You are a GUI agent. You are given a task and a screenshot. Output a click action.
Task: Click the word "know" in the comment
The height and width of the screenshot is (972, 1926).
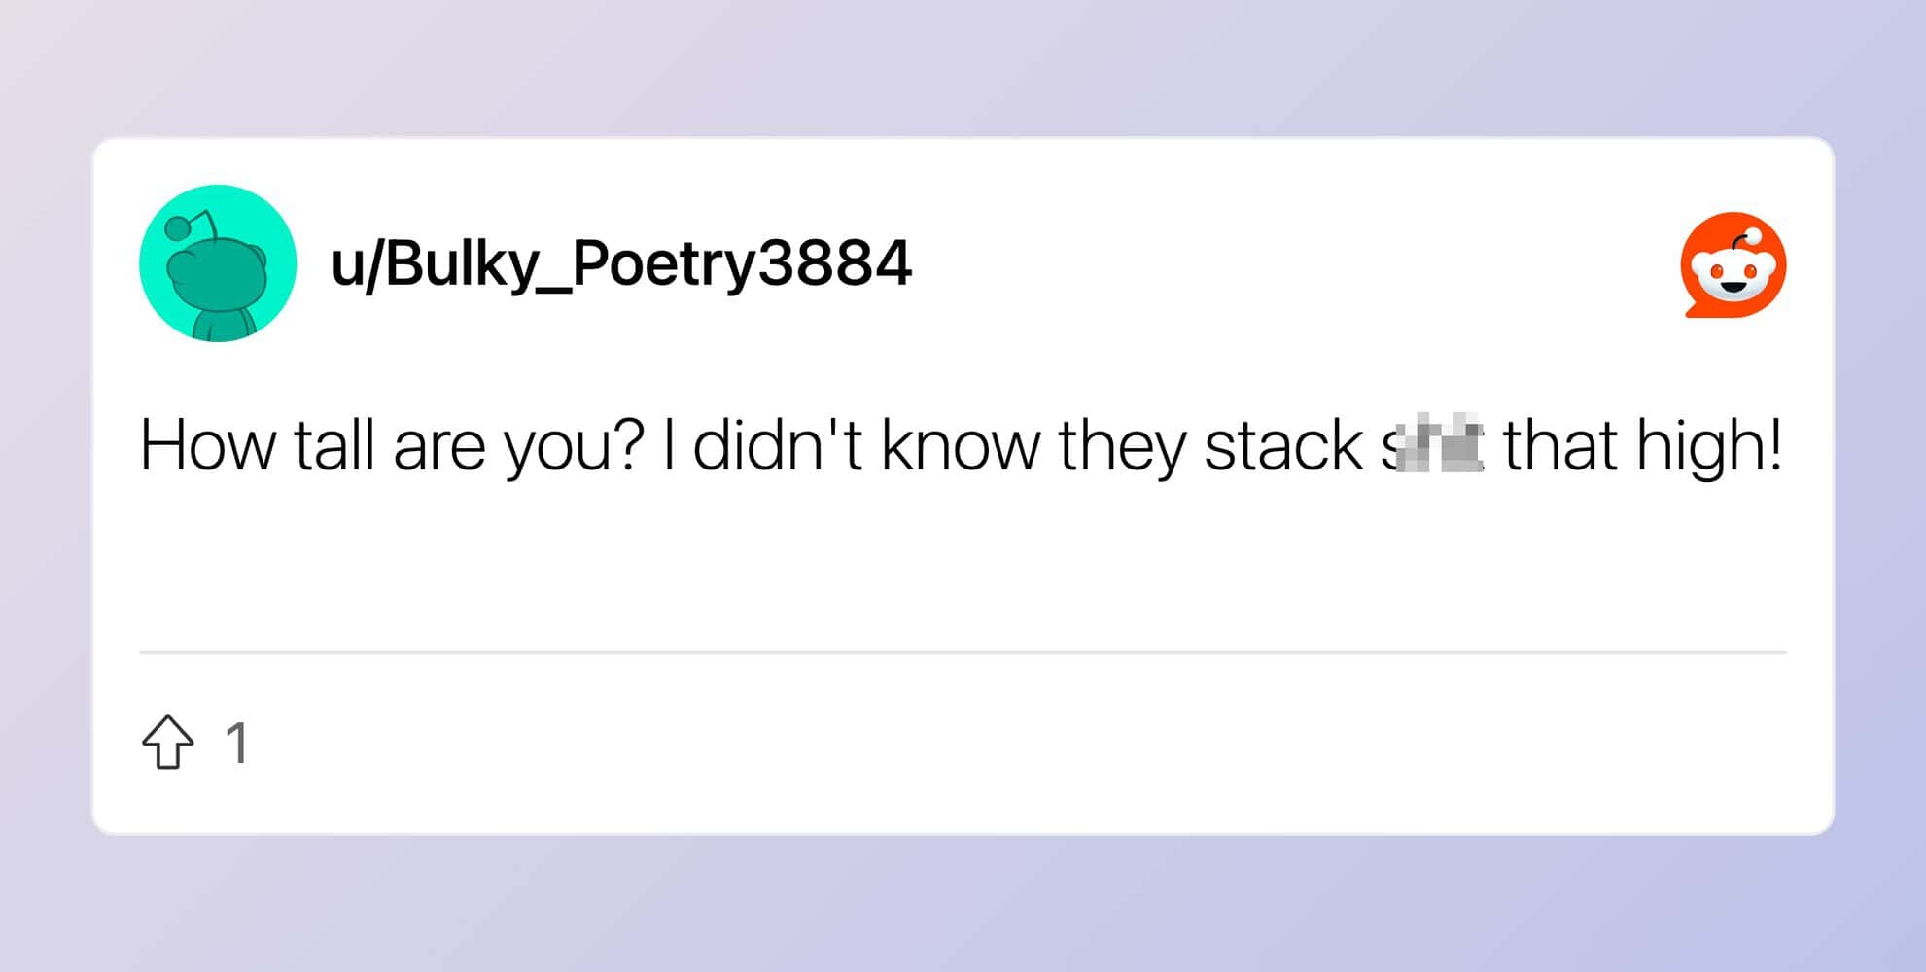pyautogui.click(x=961, y=445)
